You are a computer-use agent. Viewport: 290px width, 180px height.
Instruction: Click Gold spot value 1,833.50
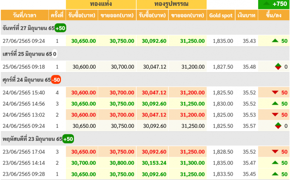[223, 174]
